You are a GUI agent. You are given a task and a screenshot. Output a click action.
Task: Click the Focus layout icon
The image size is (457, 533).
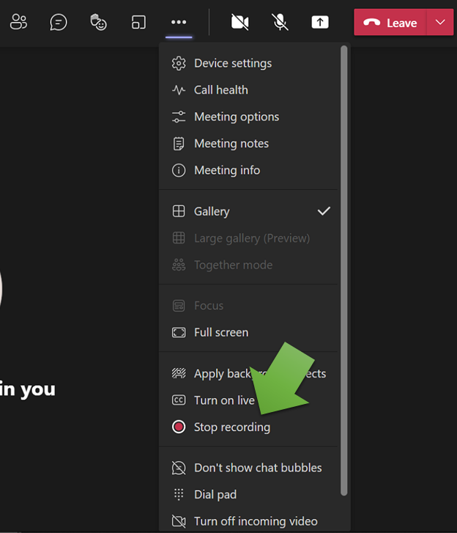(179, 306)
